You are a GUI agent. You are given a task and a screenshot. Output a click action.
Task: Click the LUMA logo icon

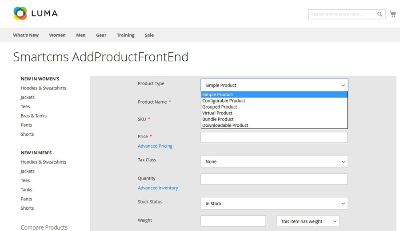click(x=20, y=14)
